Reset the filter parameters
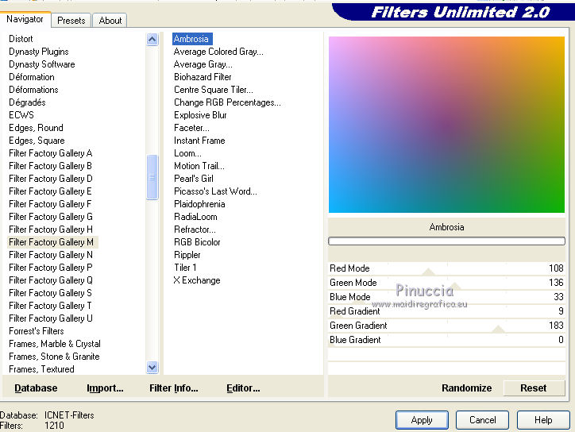Viewport: 575px width, 432px height. 534,388
